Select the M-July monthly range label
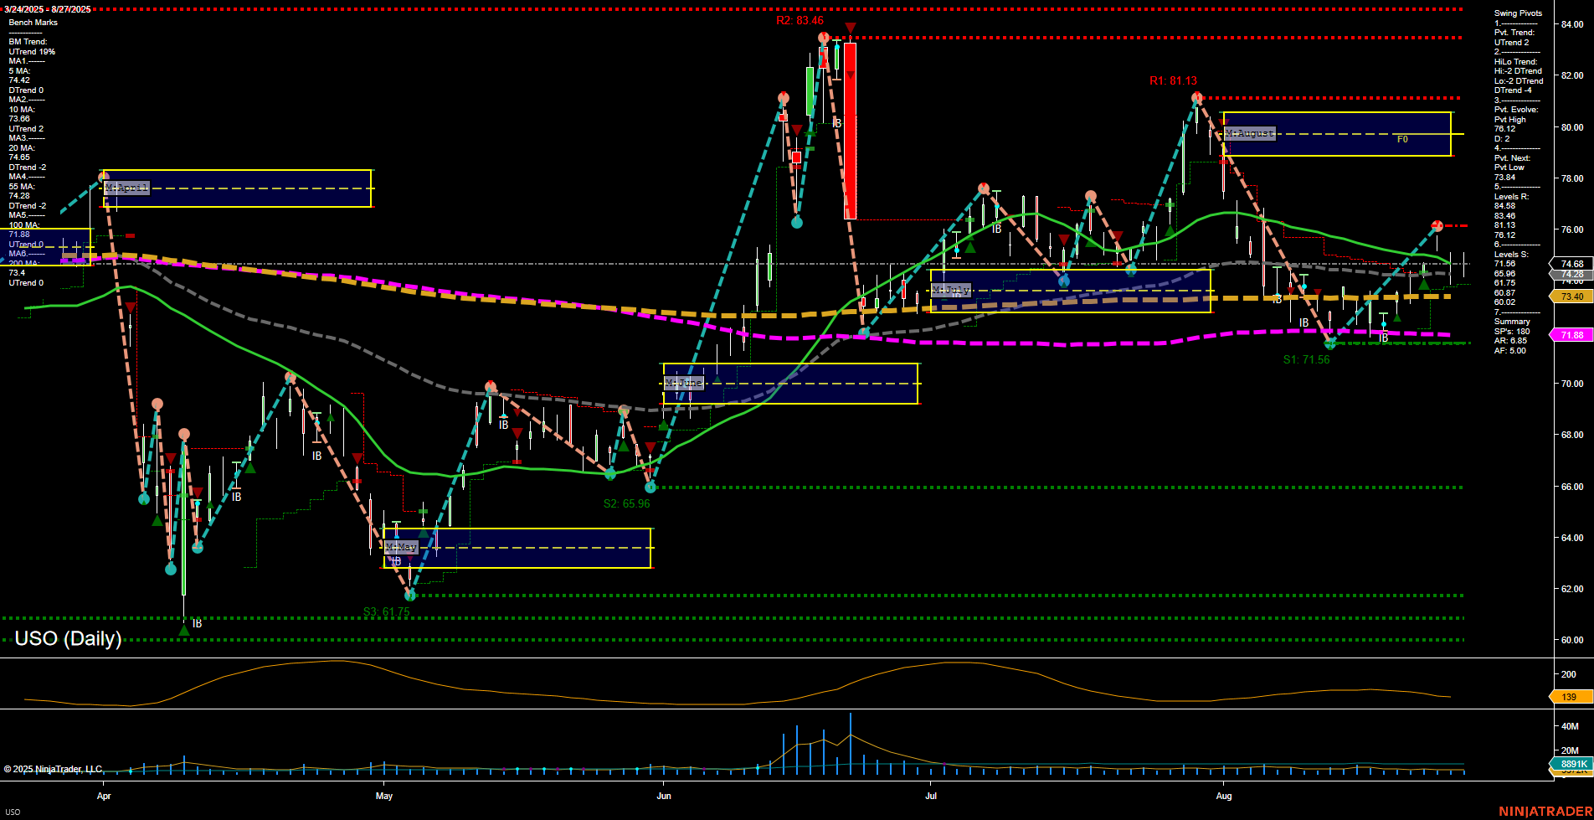Image resolution: width=1594 pixels, height=820 pixels. (x=951, y=290)
